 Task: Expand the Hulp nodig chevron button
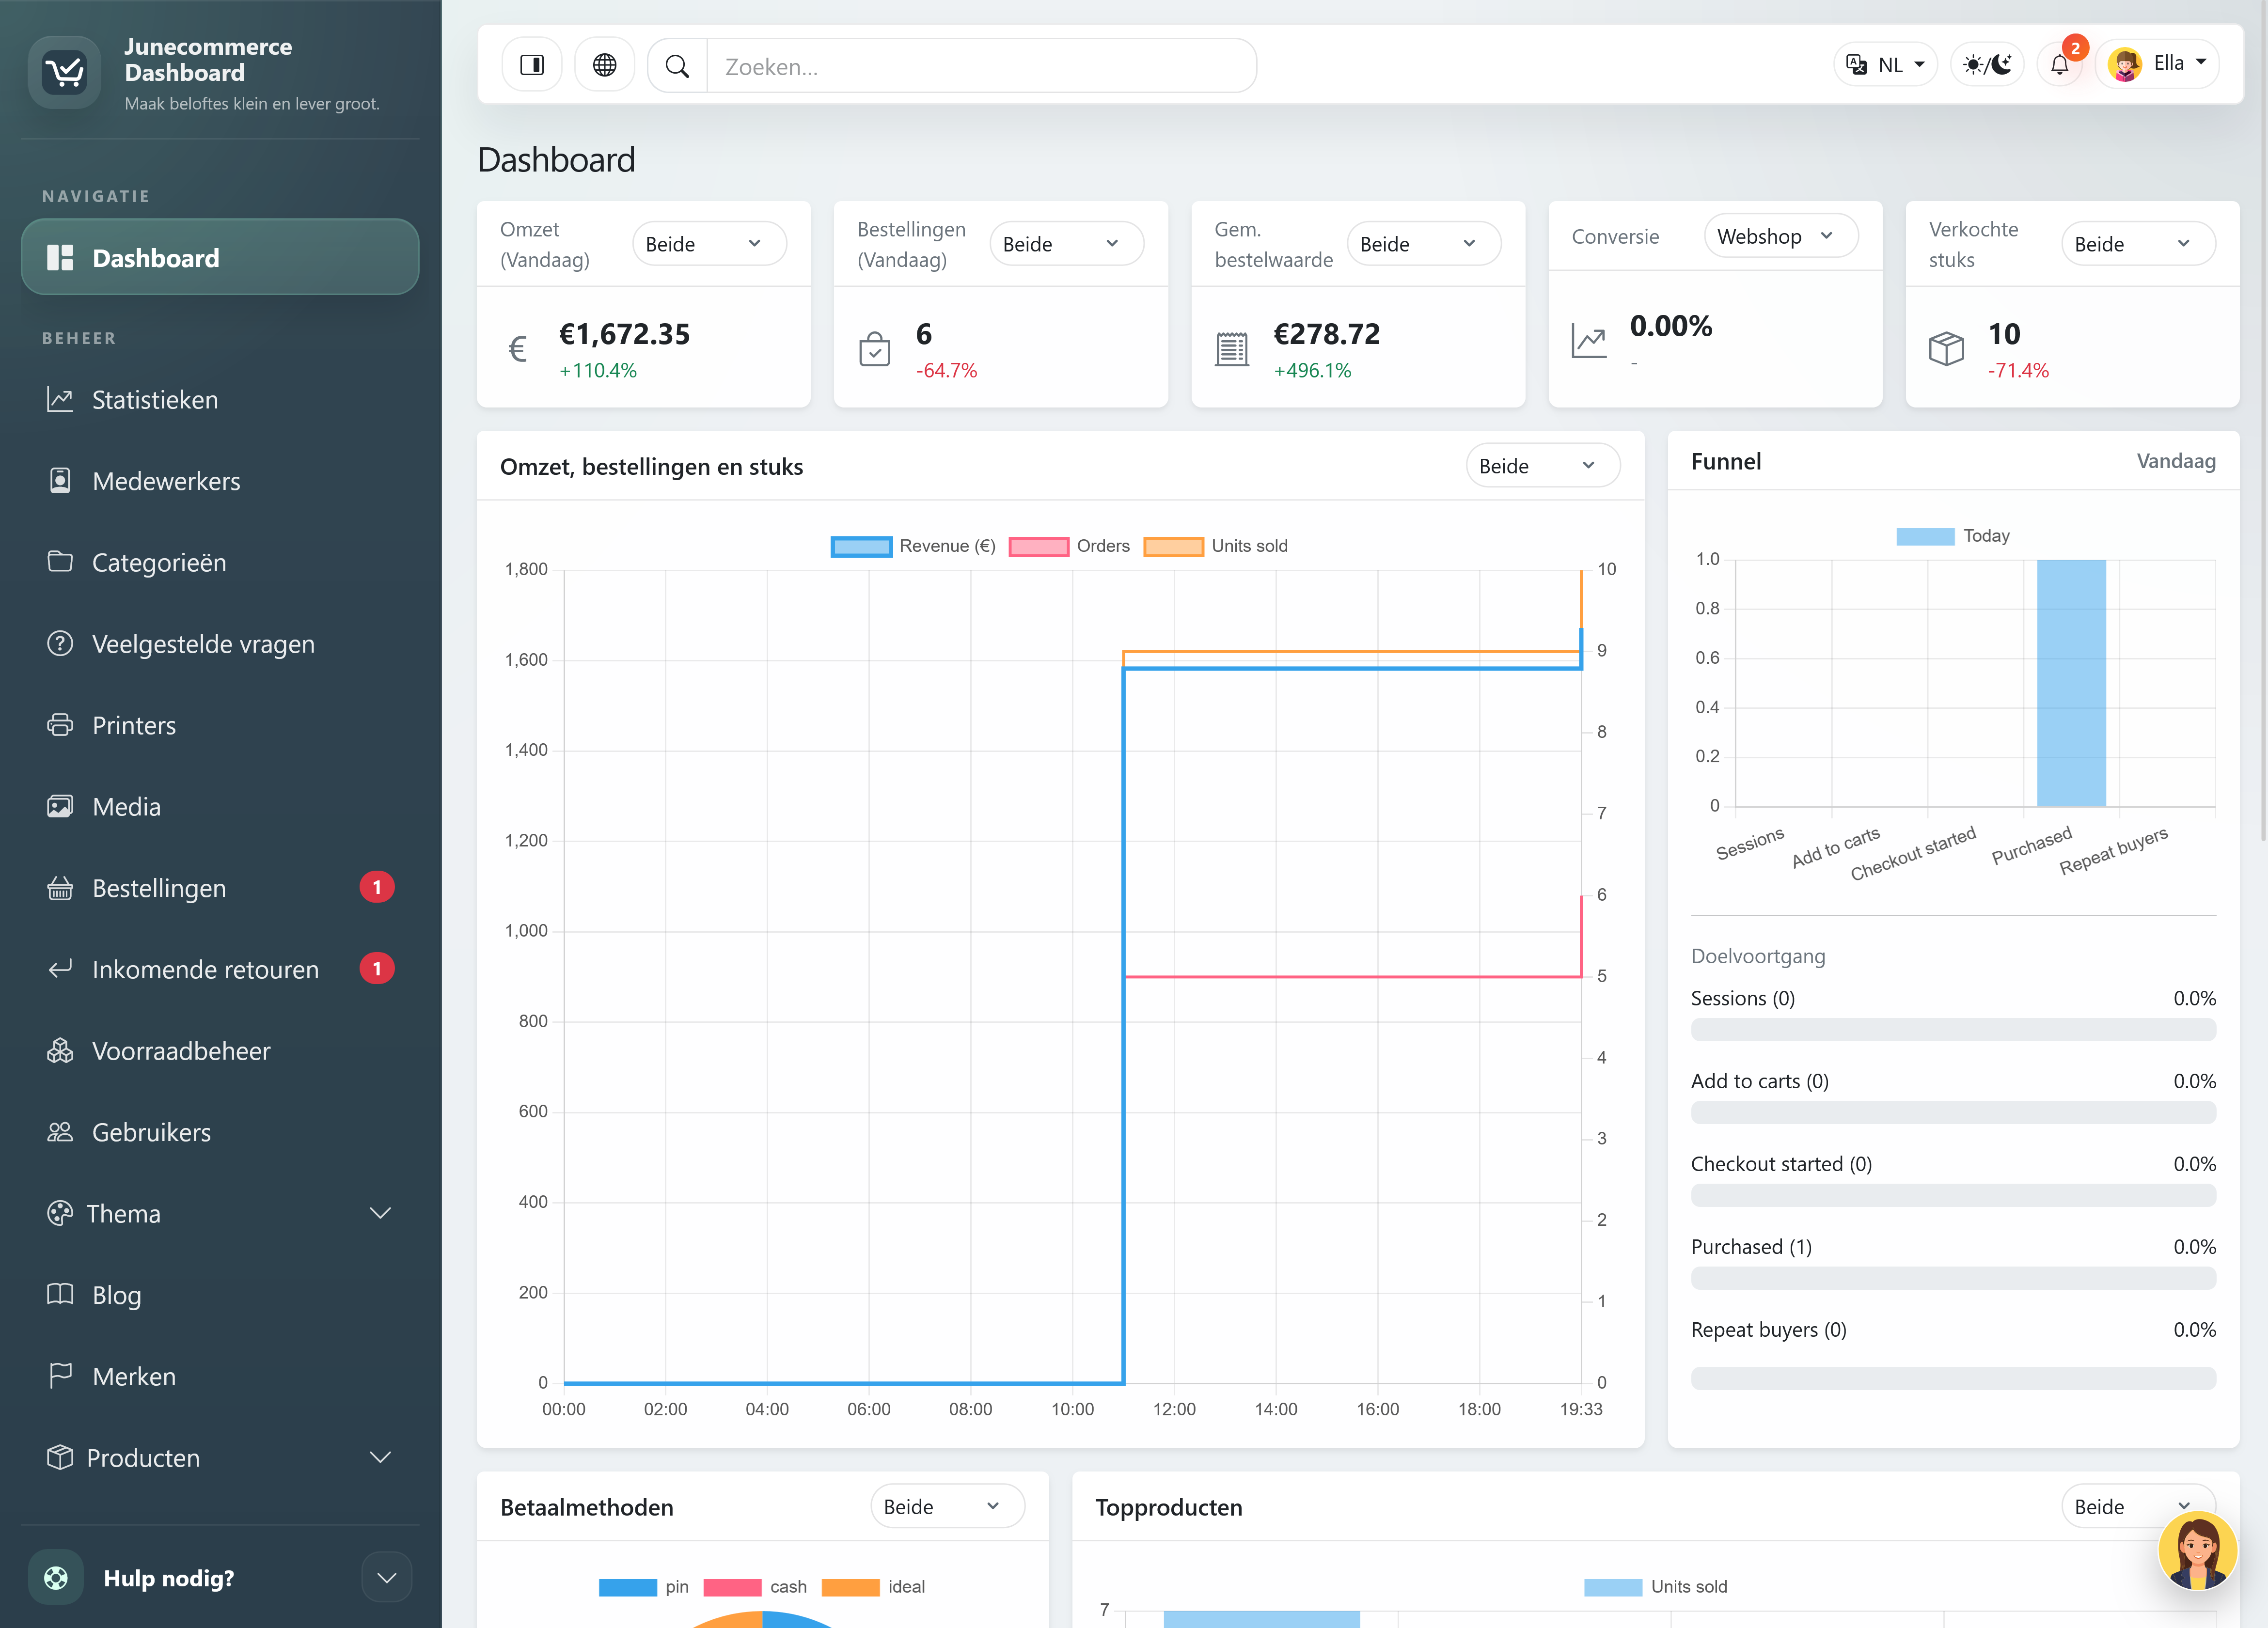(387, 1578)
